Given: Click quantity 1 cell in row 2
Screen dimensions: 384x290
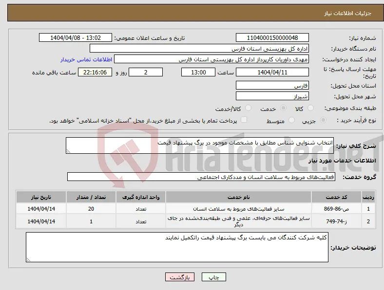Looking at the screenshot, I should (91, 221).
